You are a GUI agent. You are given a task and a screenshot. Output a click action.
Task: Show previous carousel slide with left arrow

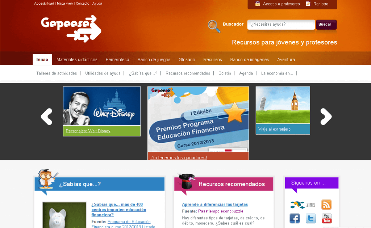[47, 117]
